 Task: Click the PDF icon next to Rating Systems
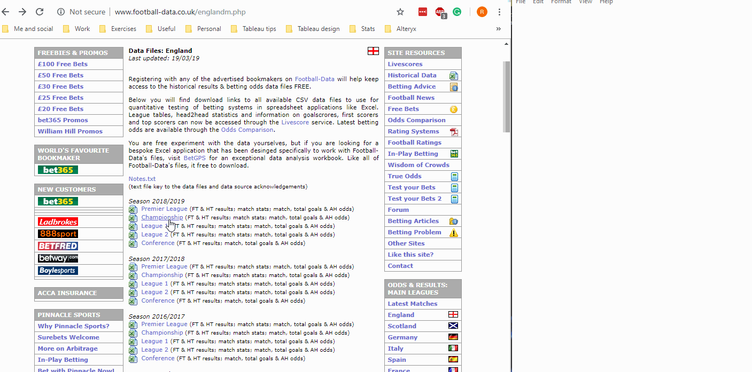(454, 132)
